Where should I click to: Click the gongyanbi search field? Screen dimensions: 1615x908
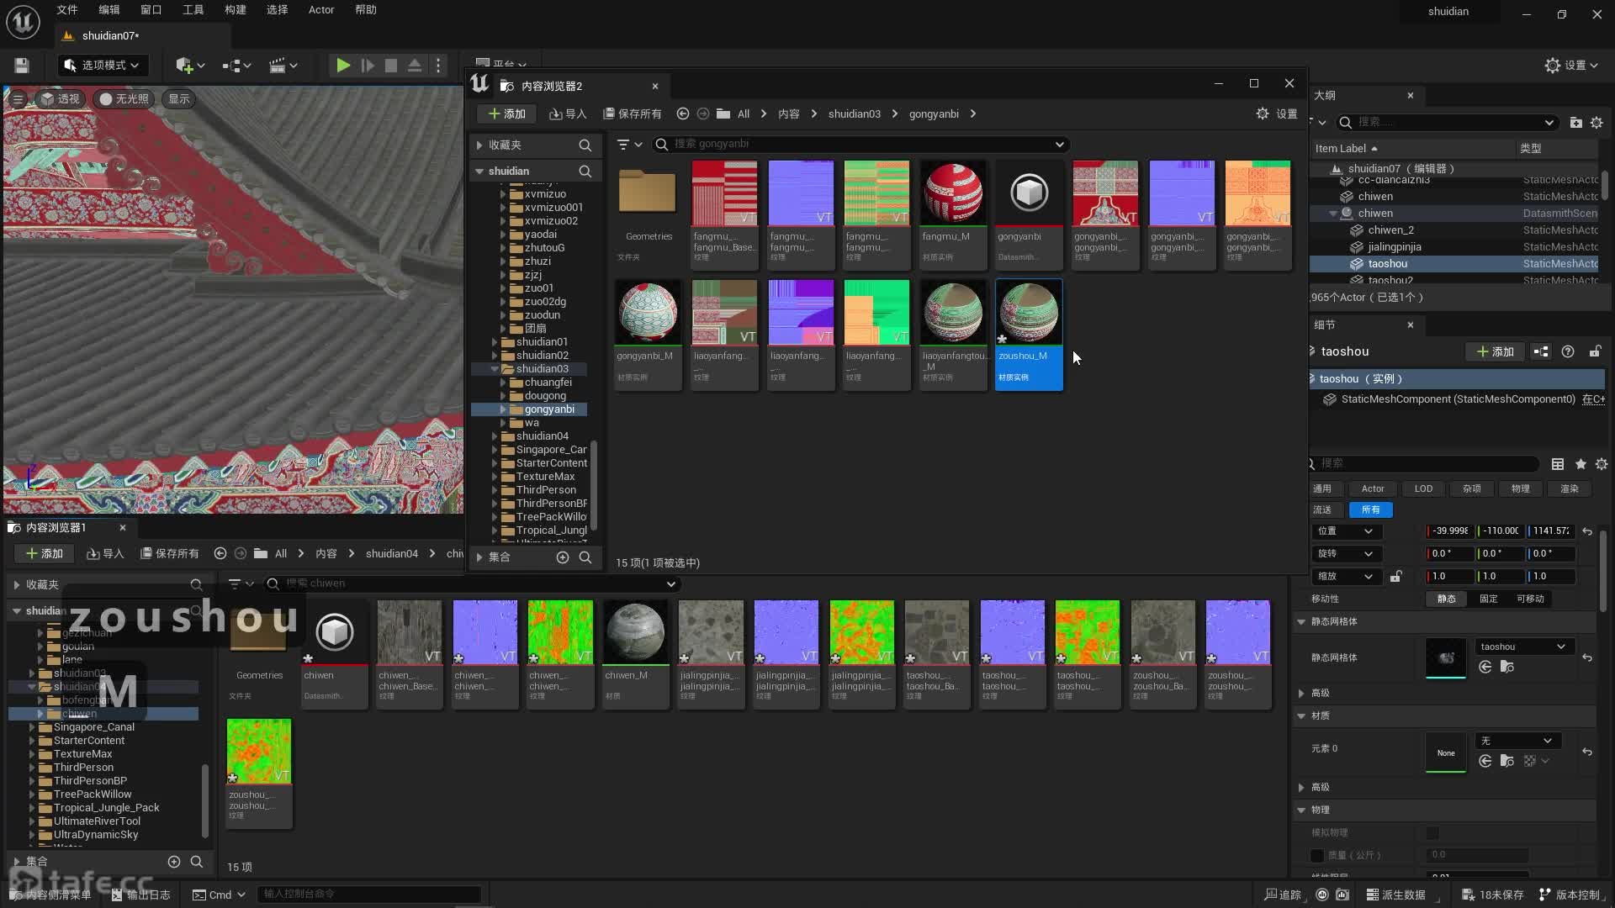tap(860, 145)
